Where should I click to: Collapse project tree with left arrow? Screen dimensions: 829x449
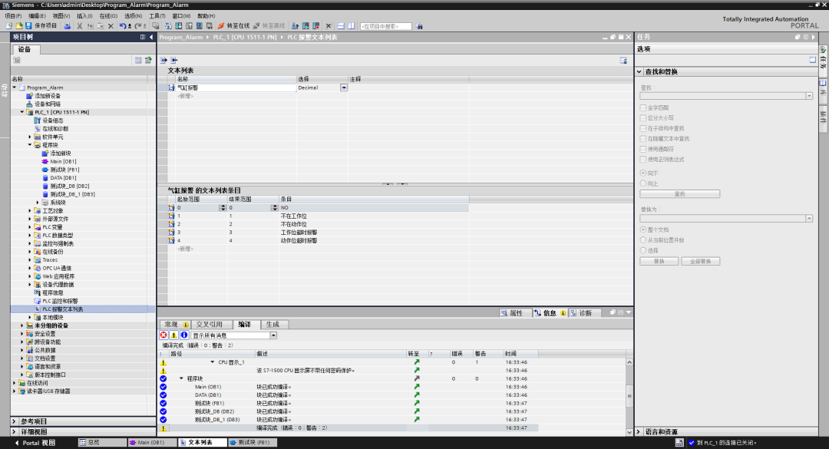151,37
